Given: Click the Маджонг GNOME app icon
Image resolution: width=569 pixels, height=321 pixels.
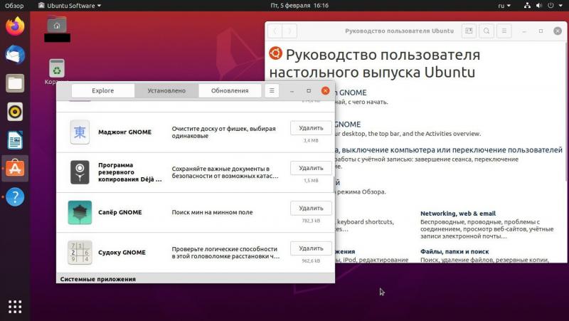Looking at the screenshot, I should pyautogui.click(x=80, y=132).
